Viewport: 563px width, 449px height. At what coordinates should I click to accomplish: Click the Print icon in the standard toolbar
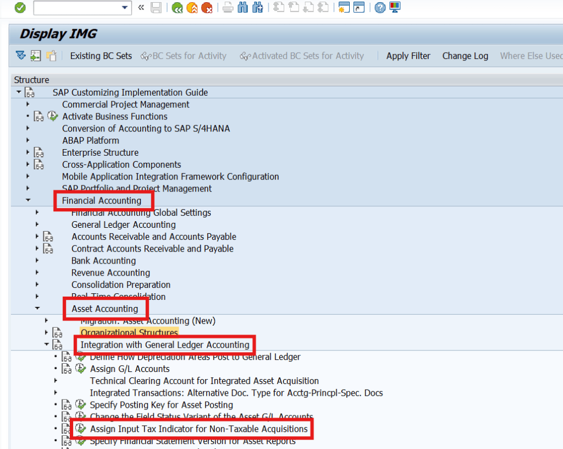point(227,8)
